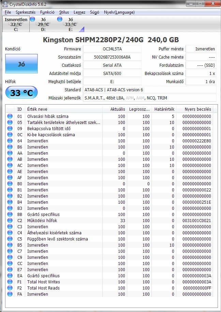
Task: Click the drive letter E: field
Action: [112, 82]
